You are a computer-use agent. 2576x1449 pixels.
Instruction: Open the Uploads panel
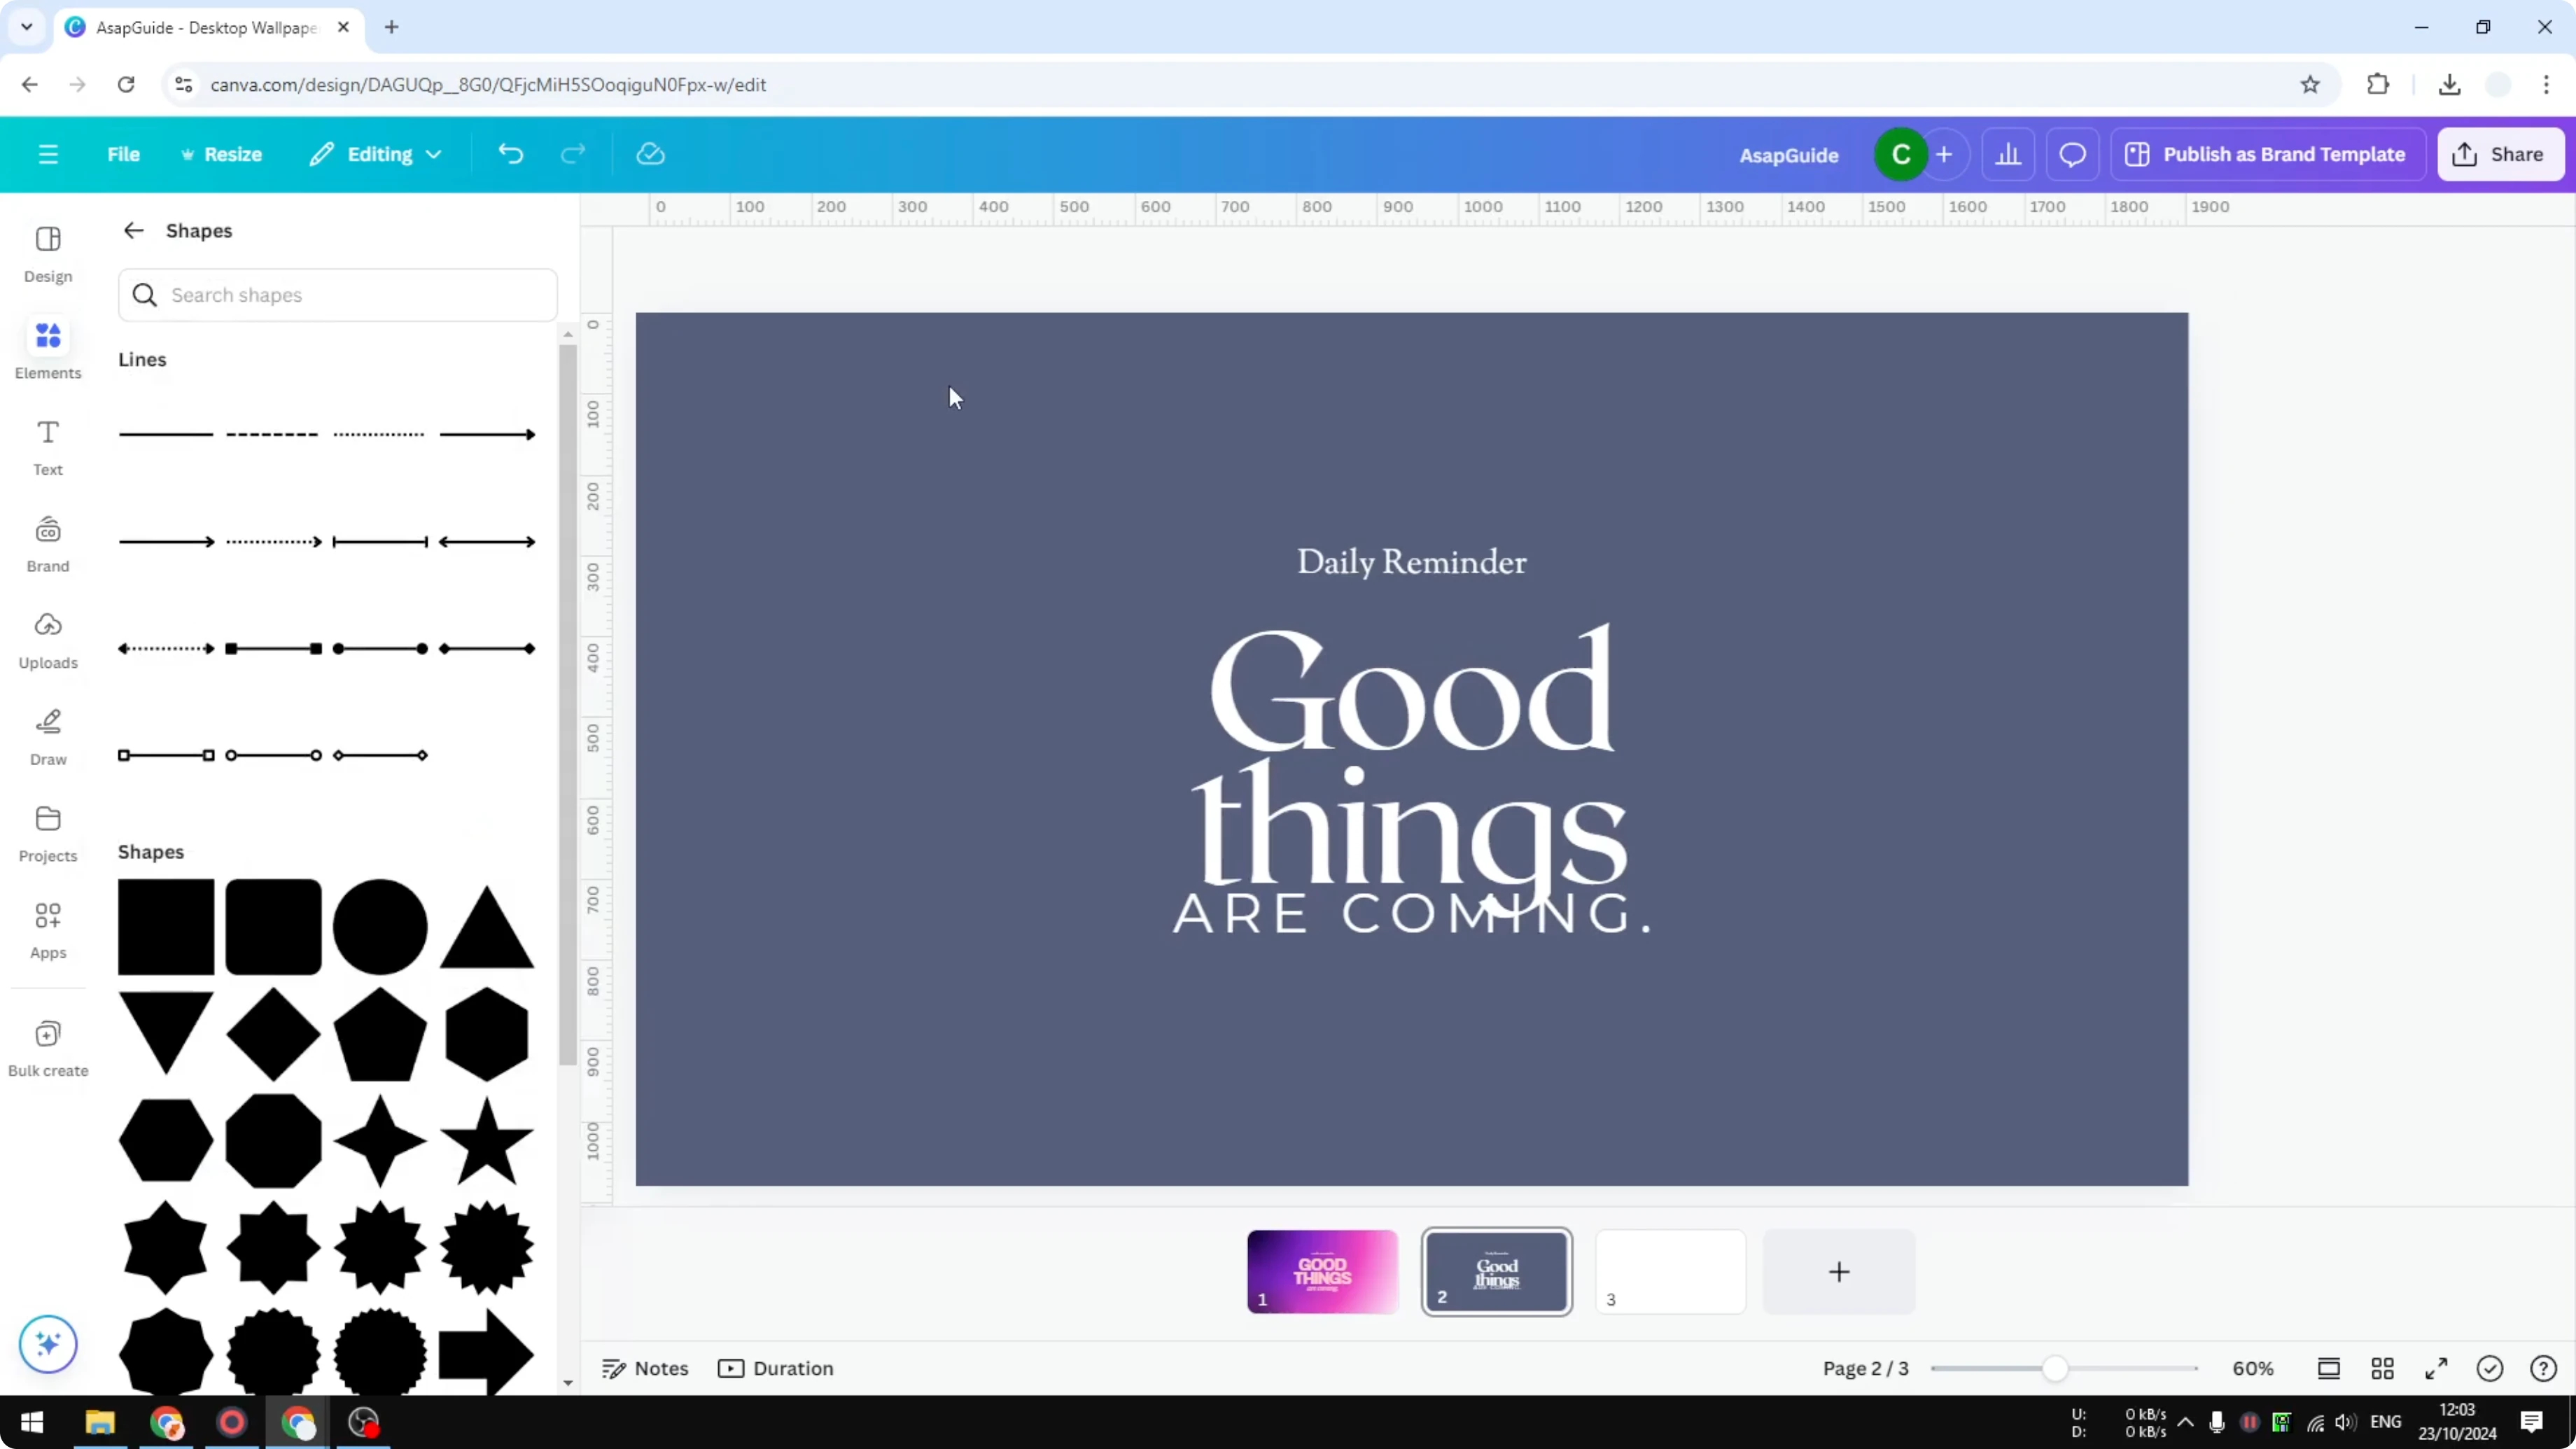pos(47,640)
